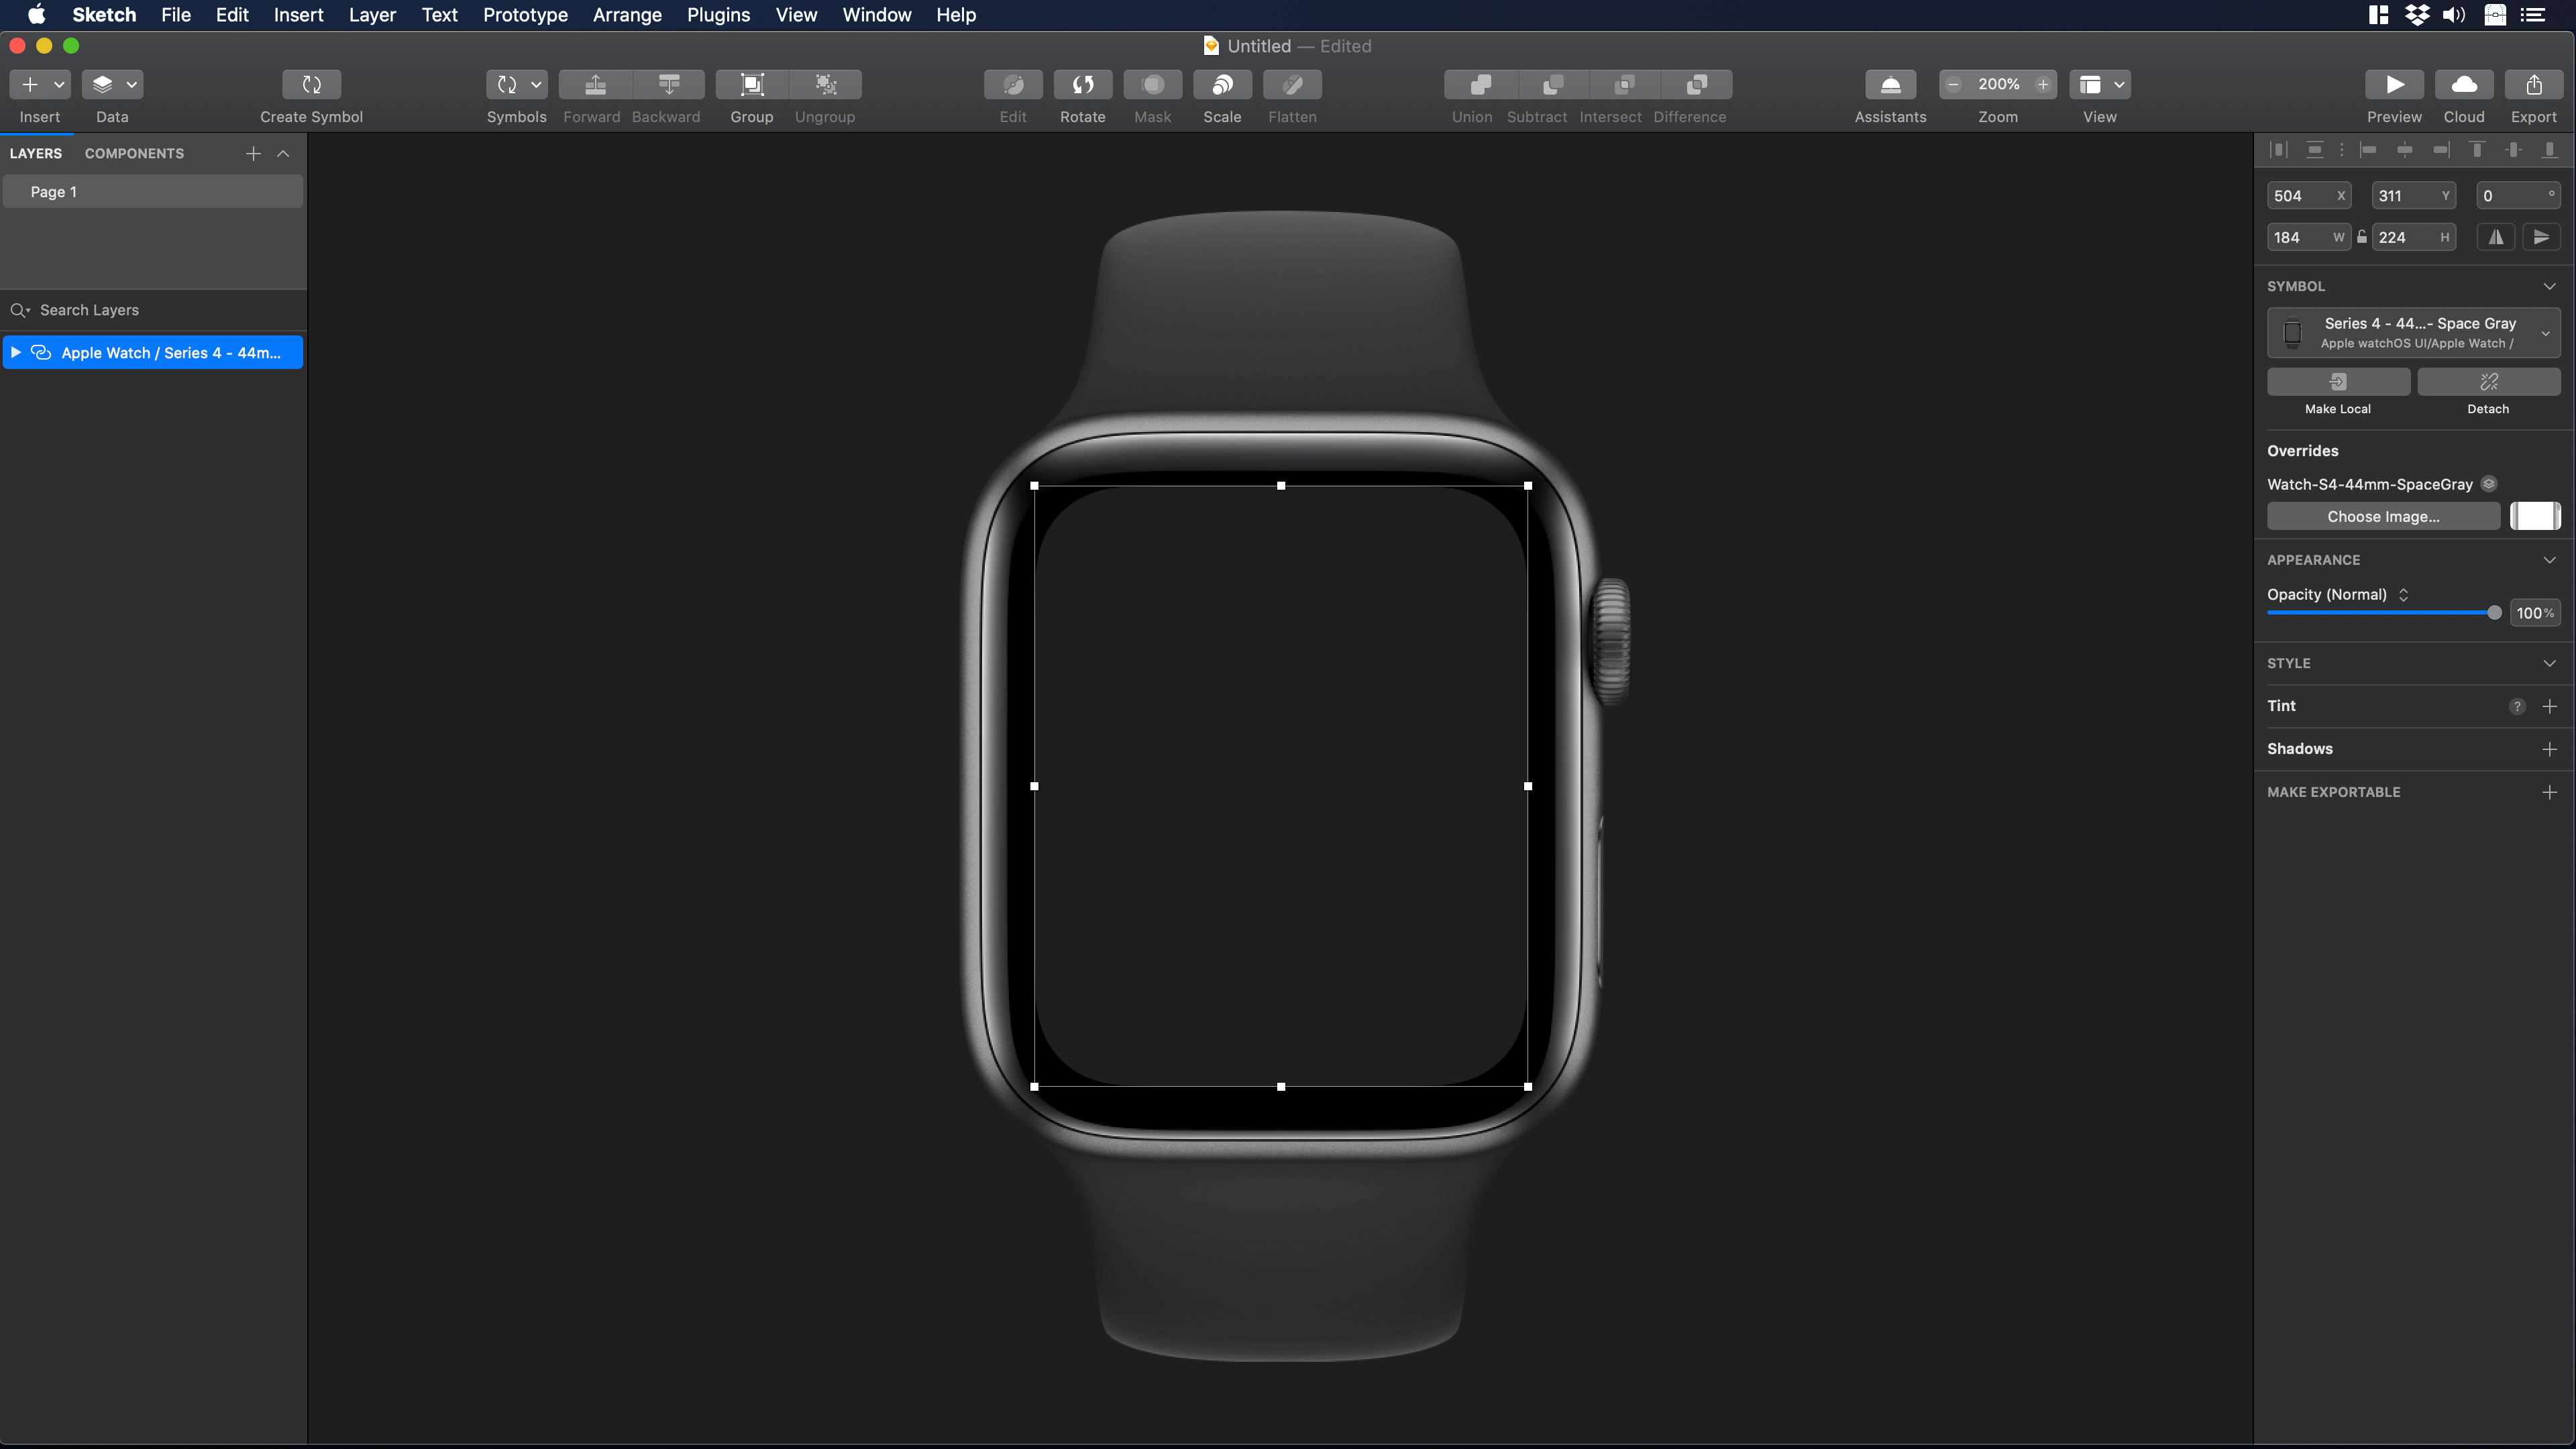This screenshot has width=2576, height=1449.
Task: Click the Create Symbol icon
Action: [310, 85]
